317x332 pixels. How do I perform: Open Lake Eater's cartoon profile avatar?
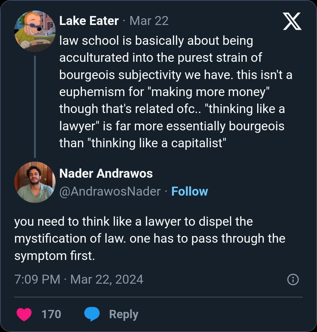(35, 31)
